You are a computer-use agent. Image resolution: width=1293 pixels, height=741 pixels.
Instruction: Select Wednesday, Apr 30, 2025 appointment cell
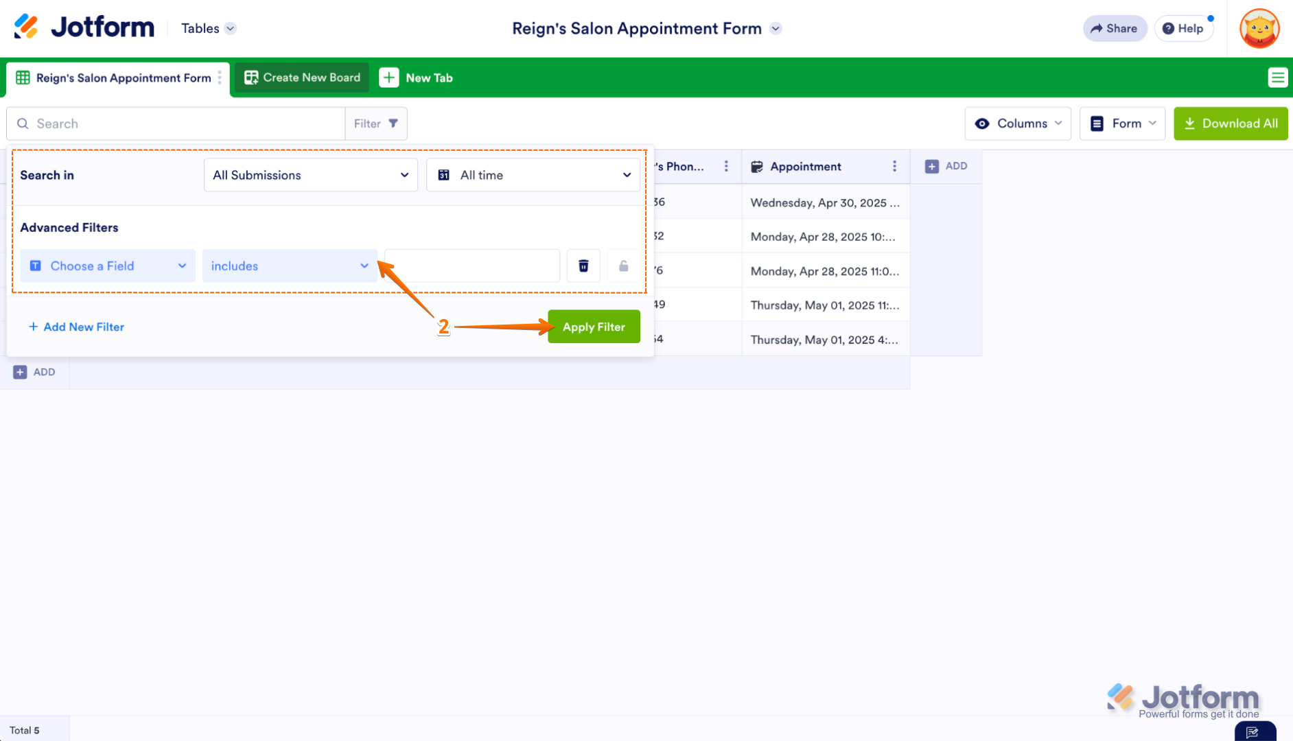click(x=826, y=202)
